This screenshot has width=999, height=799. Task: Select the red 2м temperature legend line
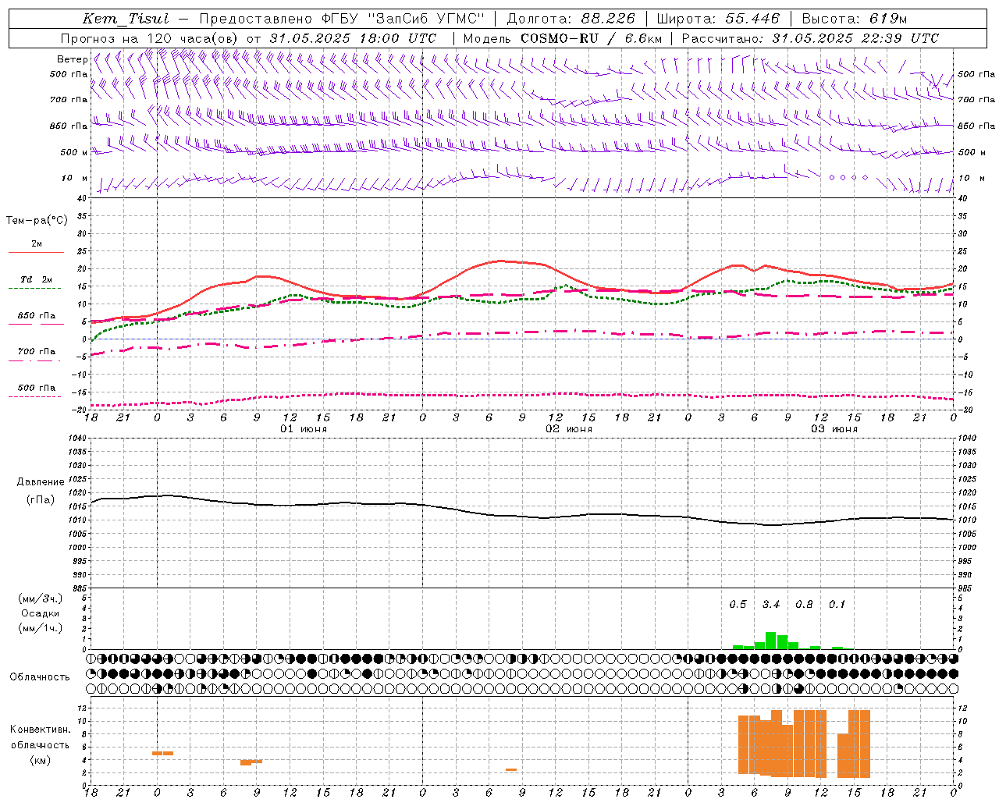36,252
